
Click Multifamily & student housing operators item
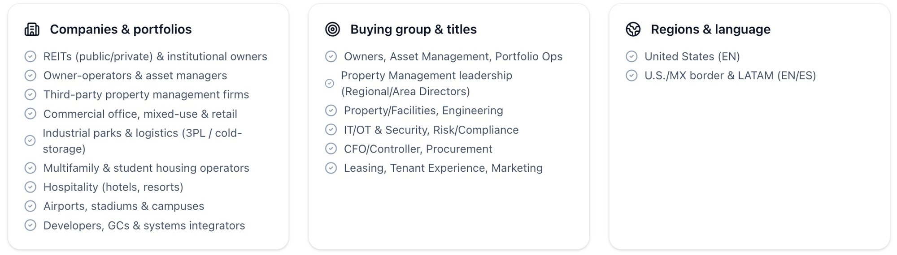tap(146, 168)
